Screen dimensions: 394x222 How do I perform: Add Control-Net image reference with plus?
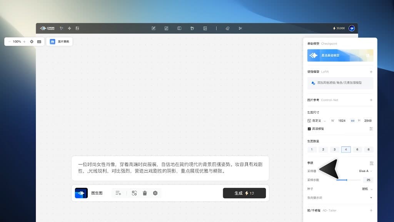pyautogui.click(x=371, y=100)
